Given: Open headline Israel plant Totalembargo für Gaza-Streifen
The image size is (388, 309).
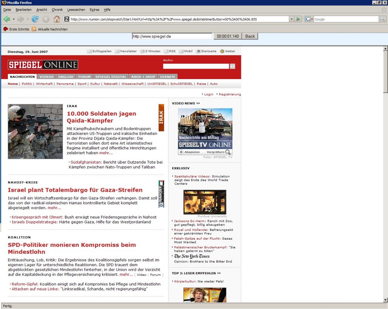Looking at the screenshot, I should click(x=75, y=190).
